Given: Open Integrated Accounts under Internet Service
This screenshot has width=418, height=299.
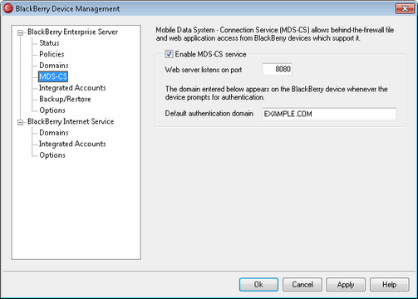Looking at the screenshot, I should [x=72, y=144].
